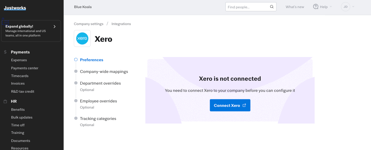Click the search magnifier icon
Screen dimensions: 371x150
[272, 7]
